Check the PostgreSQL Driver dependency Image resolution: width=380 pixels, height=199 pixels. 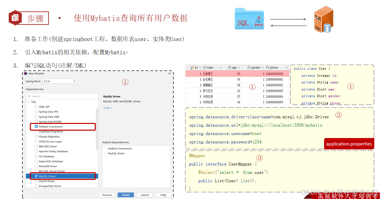pos(36,186)
